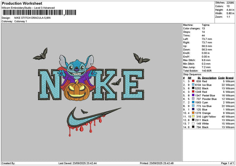Click the Max Stitch value 9.6 mm

pos(206,60)
